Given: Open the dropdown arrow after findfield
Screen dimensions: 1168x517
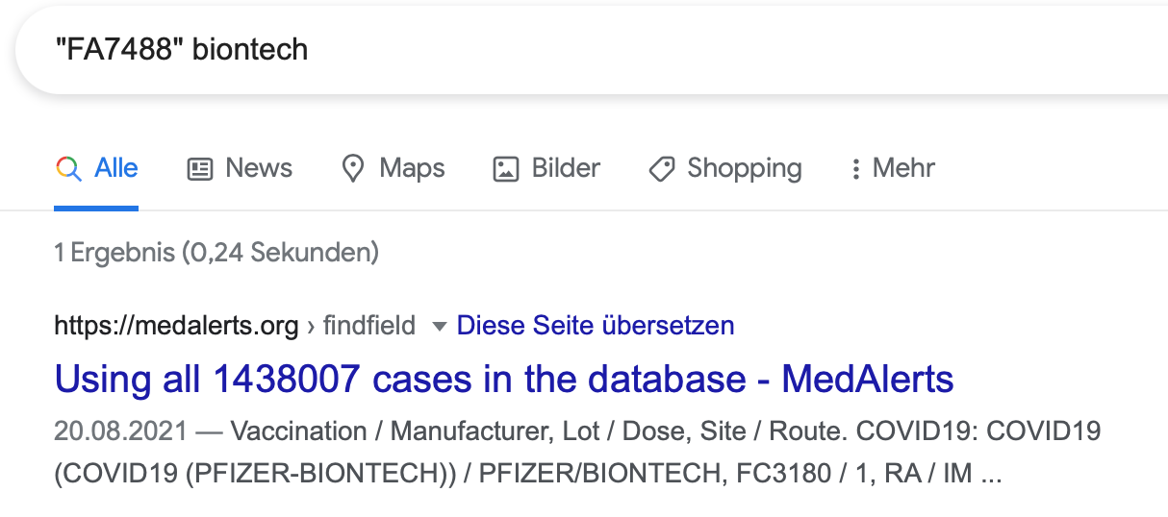Looking at the screenshot, I should point(440,327).
